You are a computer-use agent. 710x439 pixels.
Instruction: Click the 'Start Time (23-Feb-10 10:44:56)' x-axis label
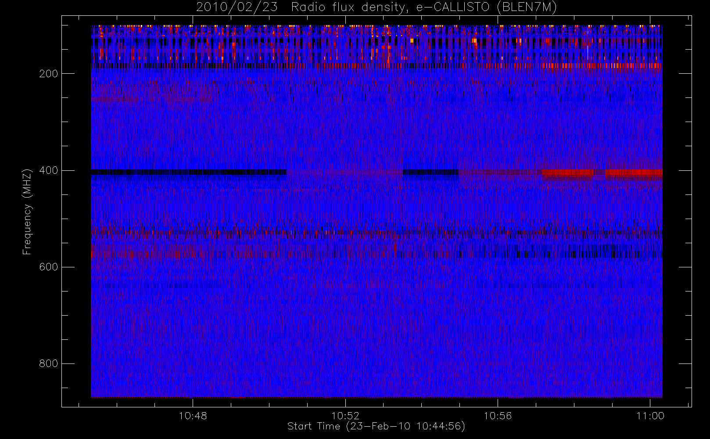coord(376,426)
